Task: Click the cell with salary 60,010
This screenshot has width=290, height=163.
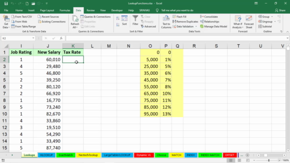Action: click(x=48, y=59)
